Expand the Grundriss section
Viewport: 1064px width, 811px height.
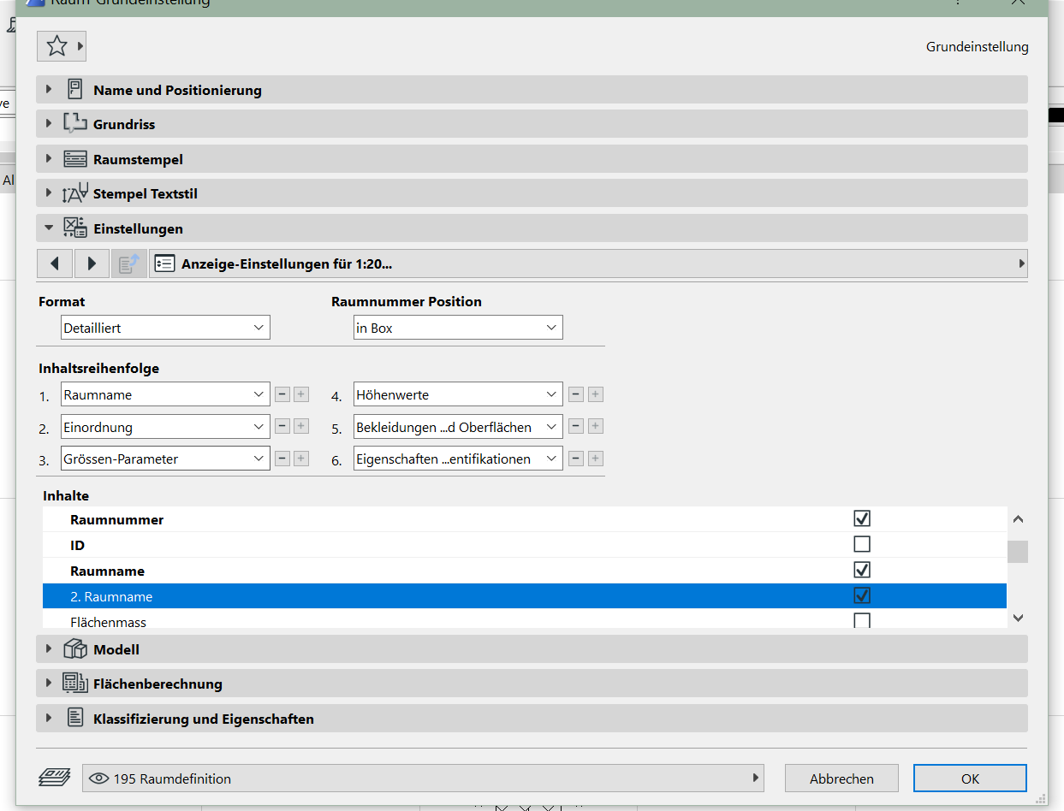[49, 124]
